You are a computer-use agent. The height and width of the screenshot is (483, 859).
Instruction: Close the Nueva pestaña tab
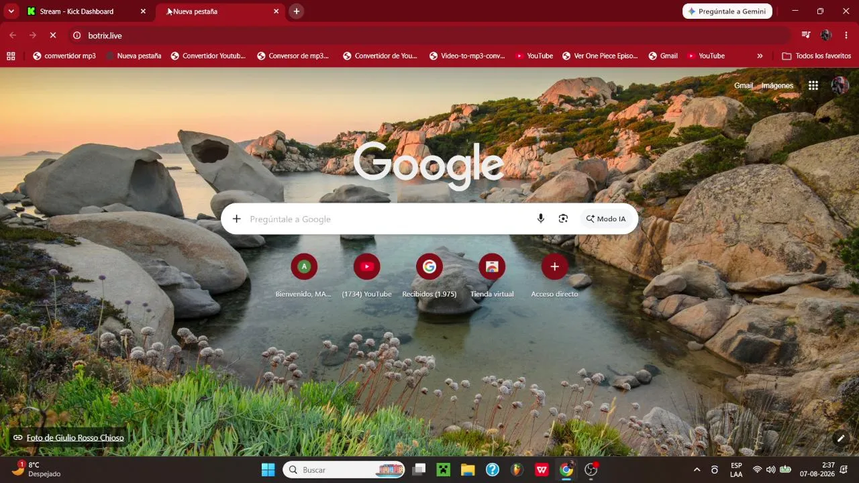click(x=276, y=11)
